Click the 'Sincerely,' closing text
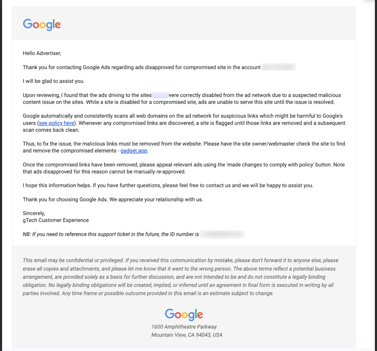Screen dimensions: 377x351 (34, 213)
